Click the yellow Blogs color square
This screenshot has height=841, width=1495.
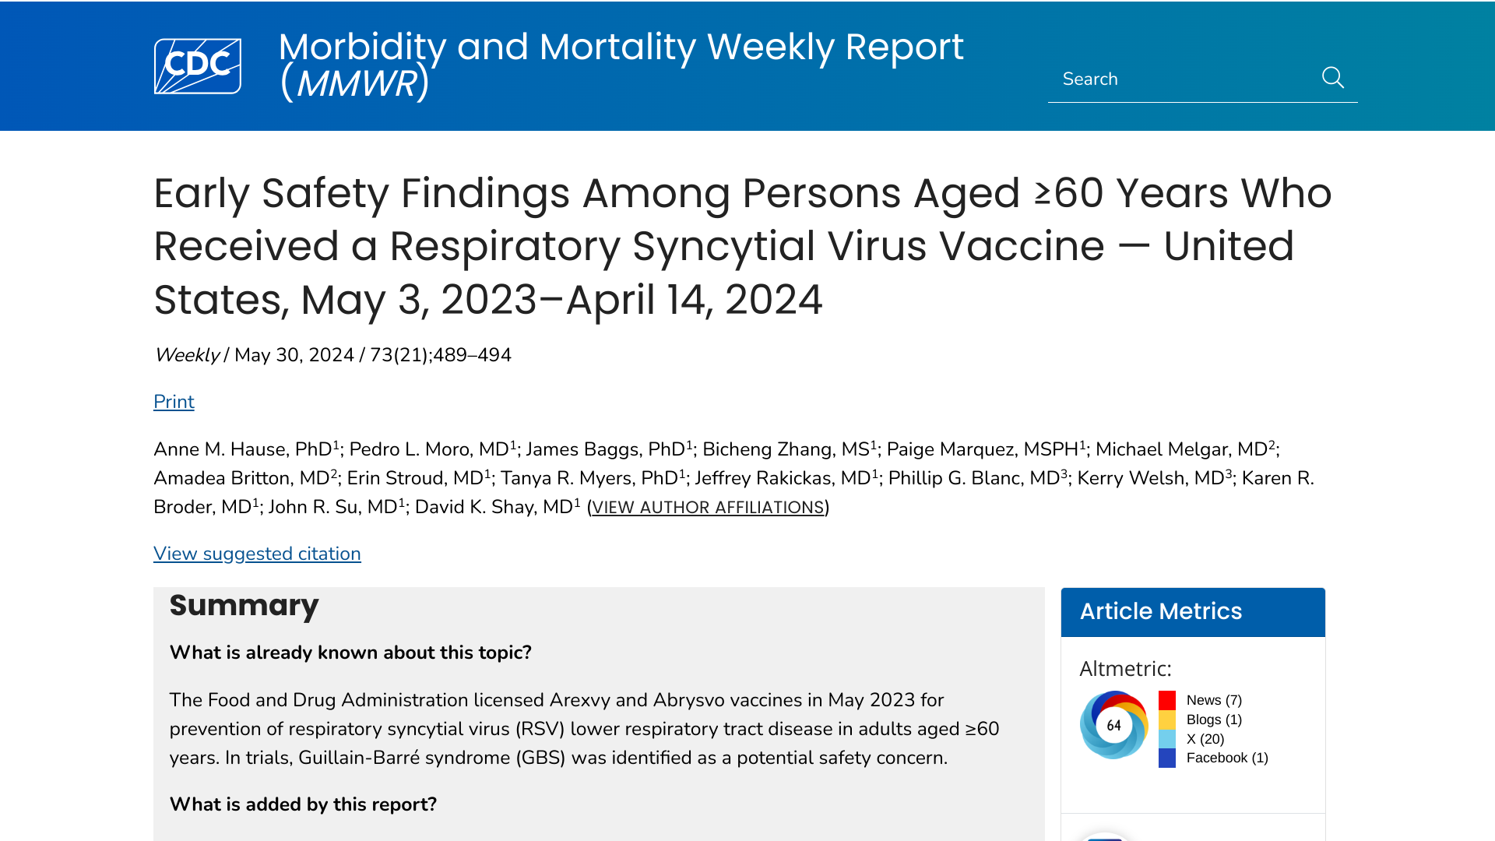coord(1166,720)
